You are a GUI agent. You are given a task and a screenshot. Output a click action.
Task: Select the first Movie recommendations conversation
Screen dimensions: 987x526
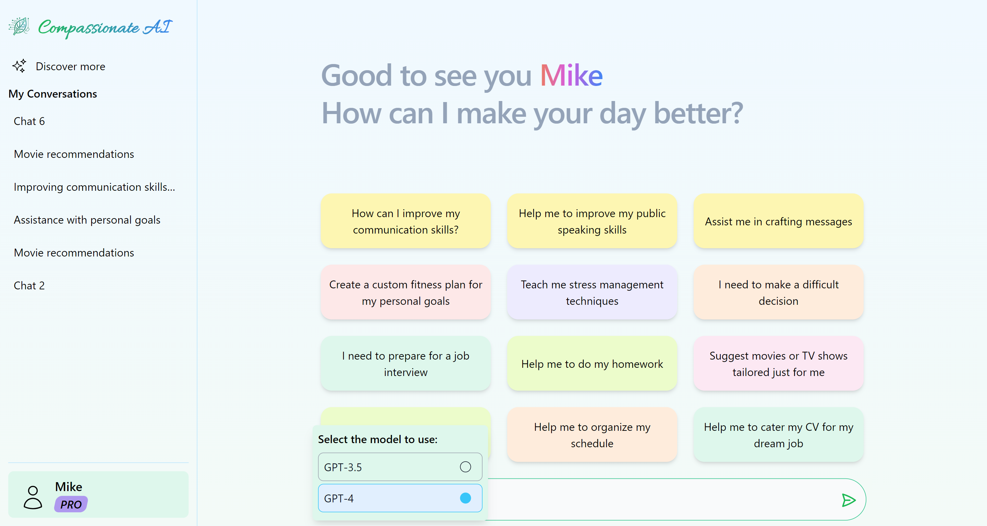(74, 154)
